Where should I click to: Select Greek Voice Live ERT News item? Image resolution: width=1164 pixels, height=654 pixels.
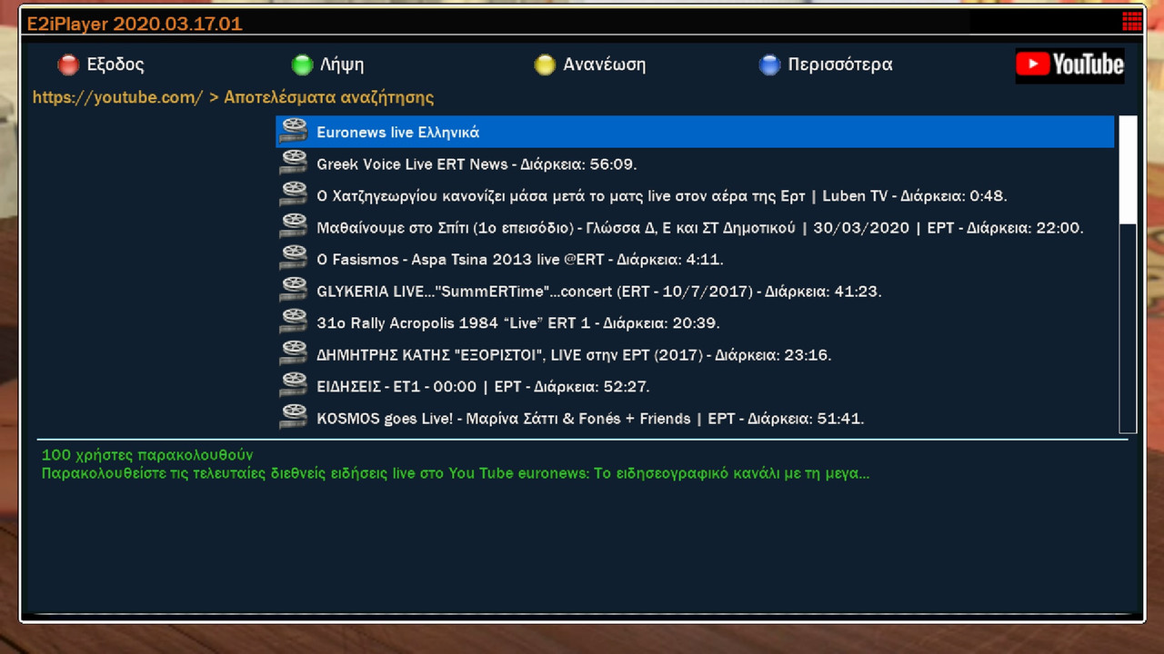(x=695, y=163)
